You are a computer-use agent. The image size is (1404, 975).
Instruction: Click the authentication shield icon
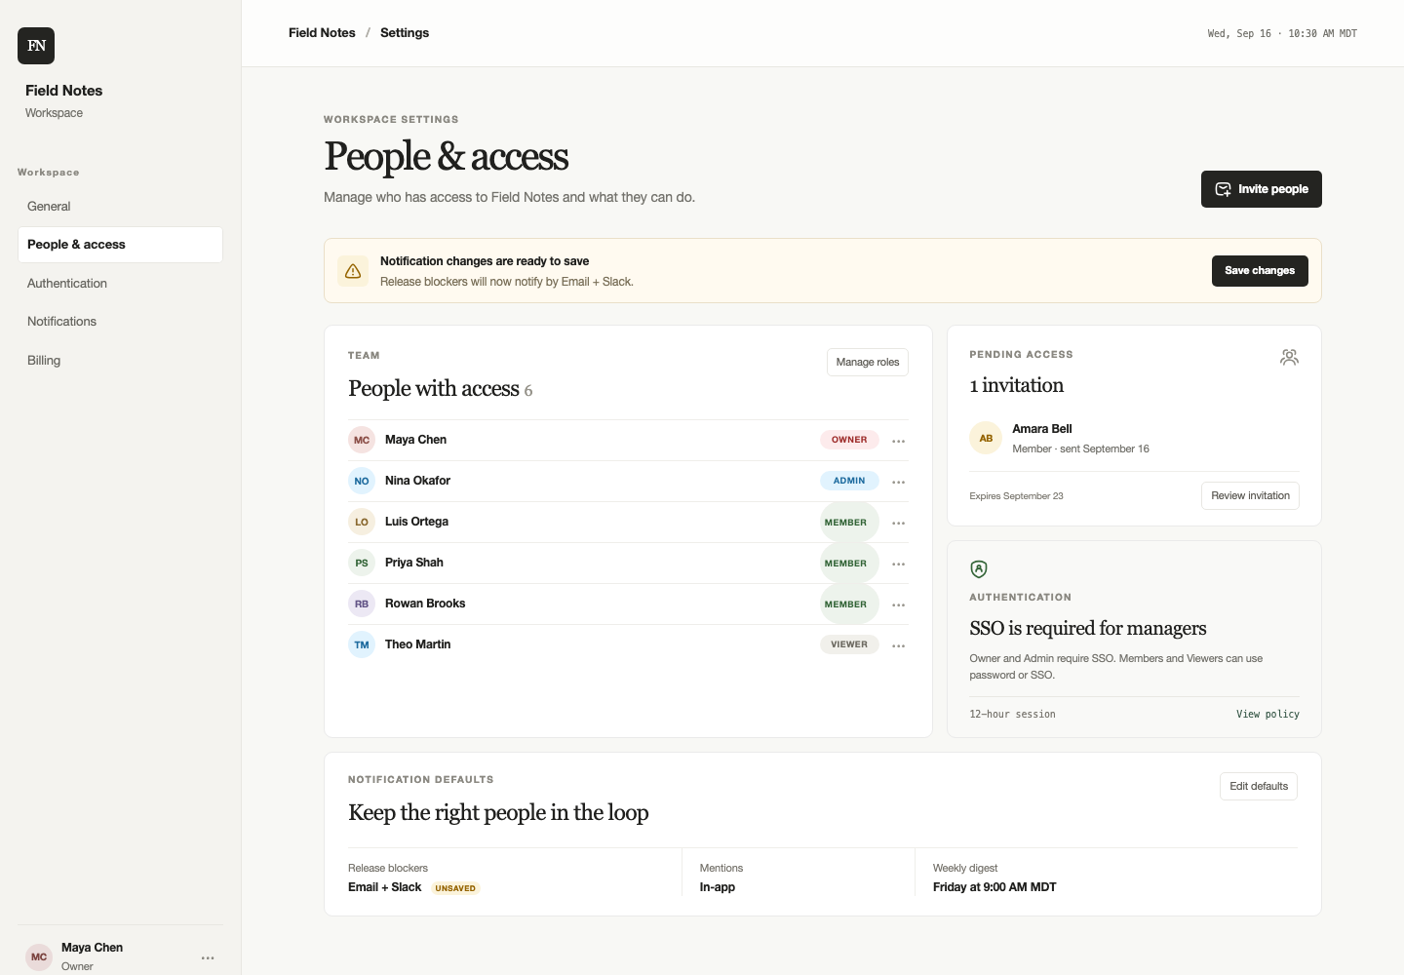(979, 569)
